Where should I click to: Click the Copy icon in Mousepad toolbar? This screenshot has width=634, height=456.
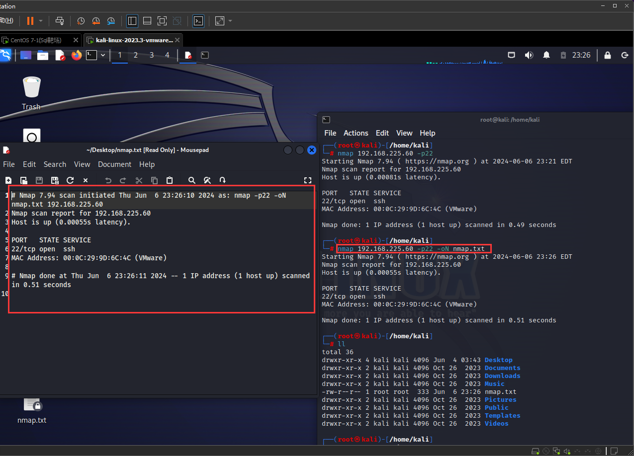point(154,180)
